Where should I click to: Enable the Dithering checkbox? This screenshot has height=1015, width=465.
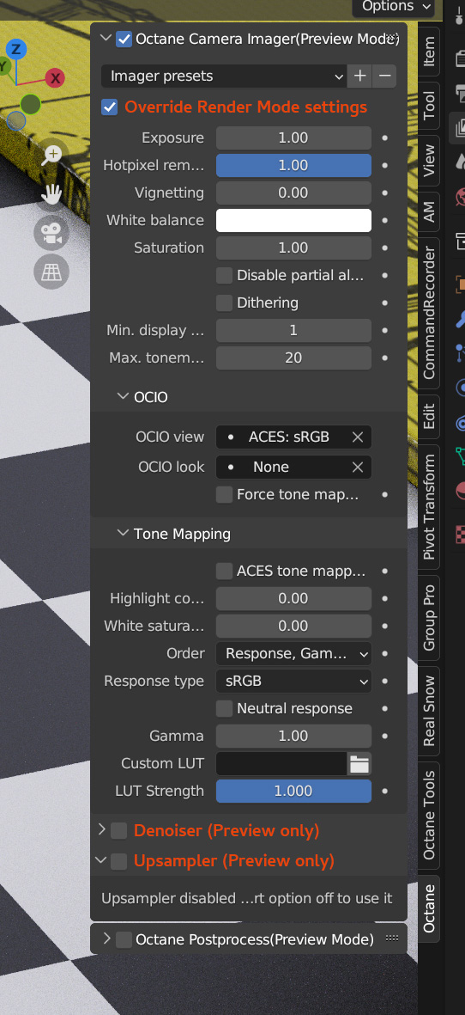224,303
